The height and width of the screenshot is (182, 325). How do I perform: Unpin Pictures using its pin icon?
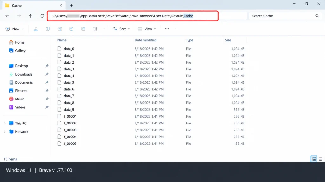click(x=47, y=91)
